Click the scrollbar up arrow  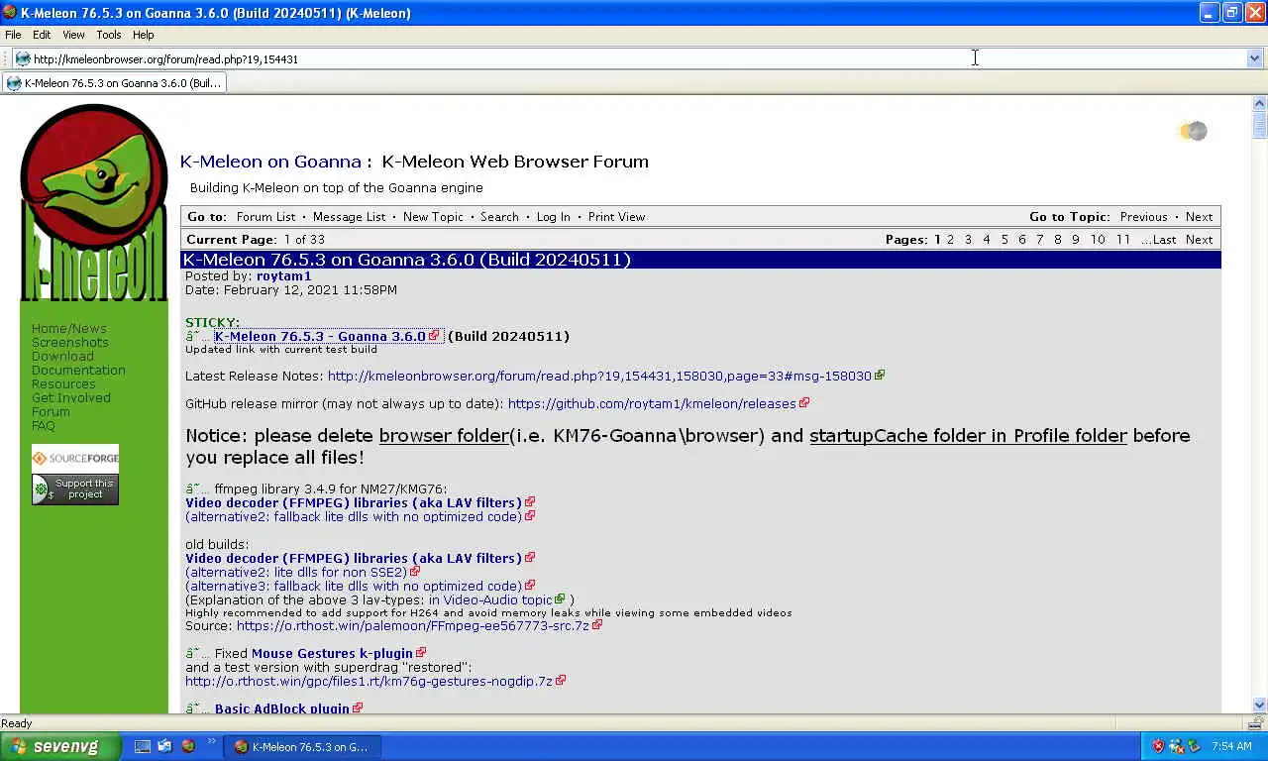(1259, 104)
